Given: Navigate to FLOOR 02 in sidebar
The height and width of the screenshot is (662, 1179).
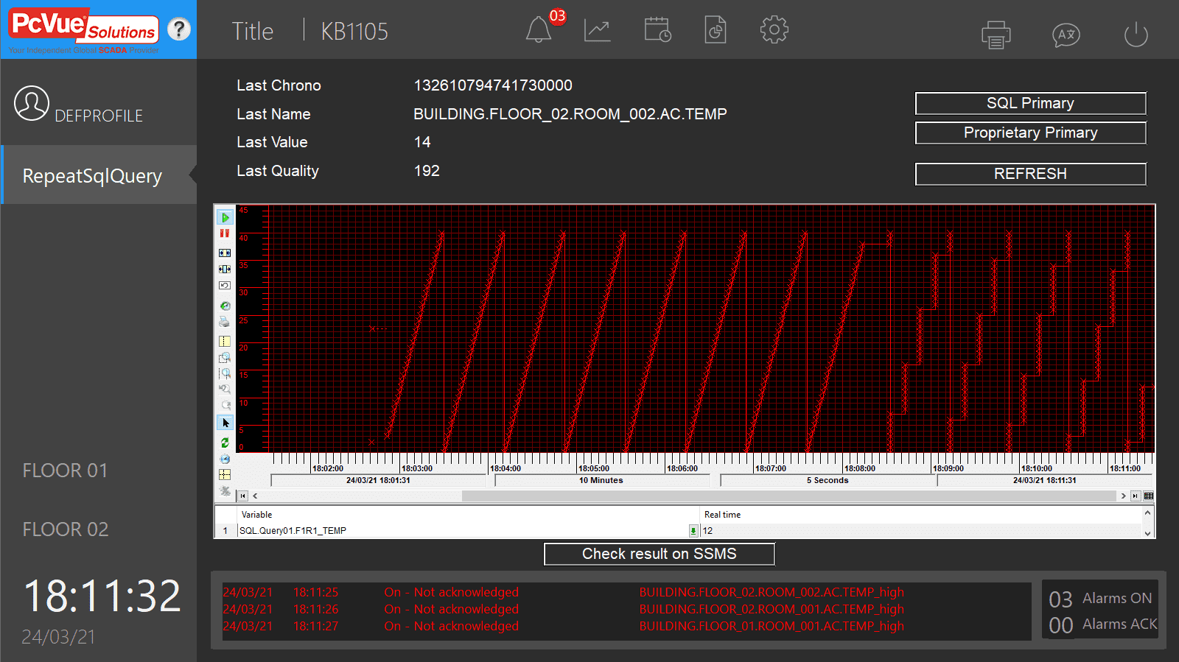Looking at the screenshot, I should [66, 529].
